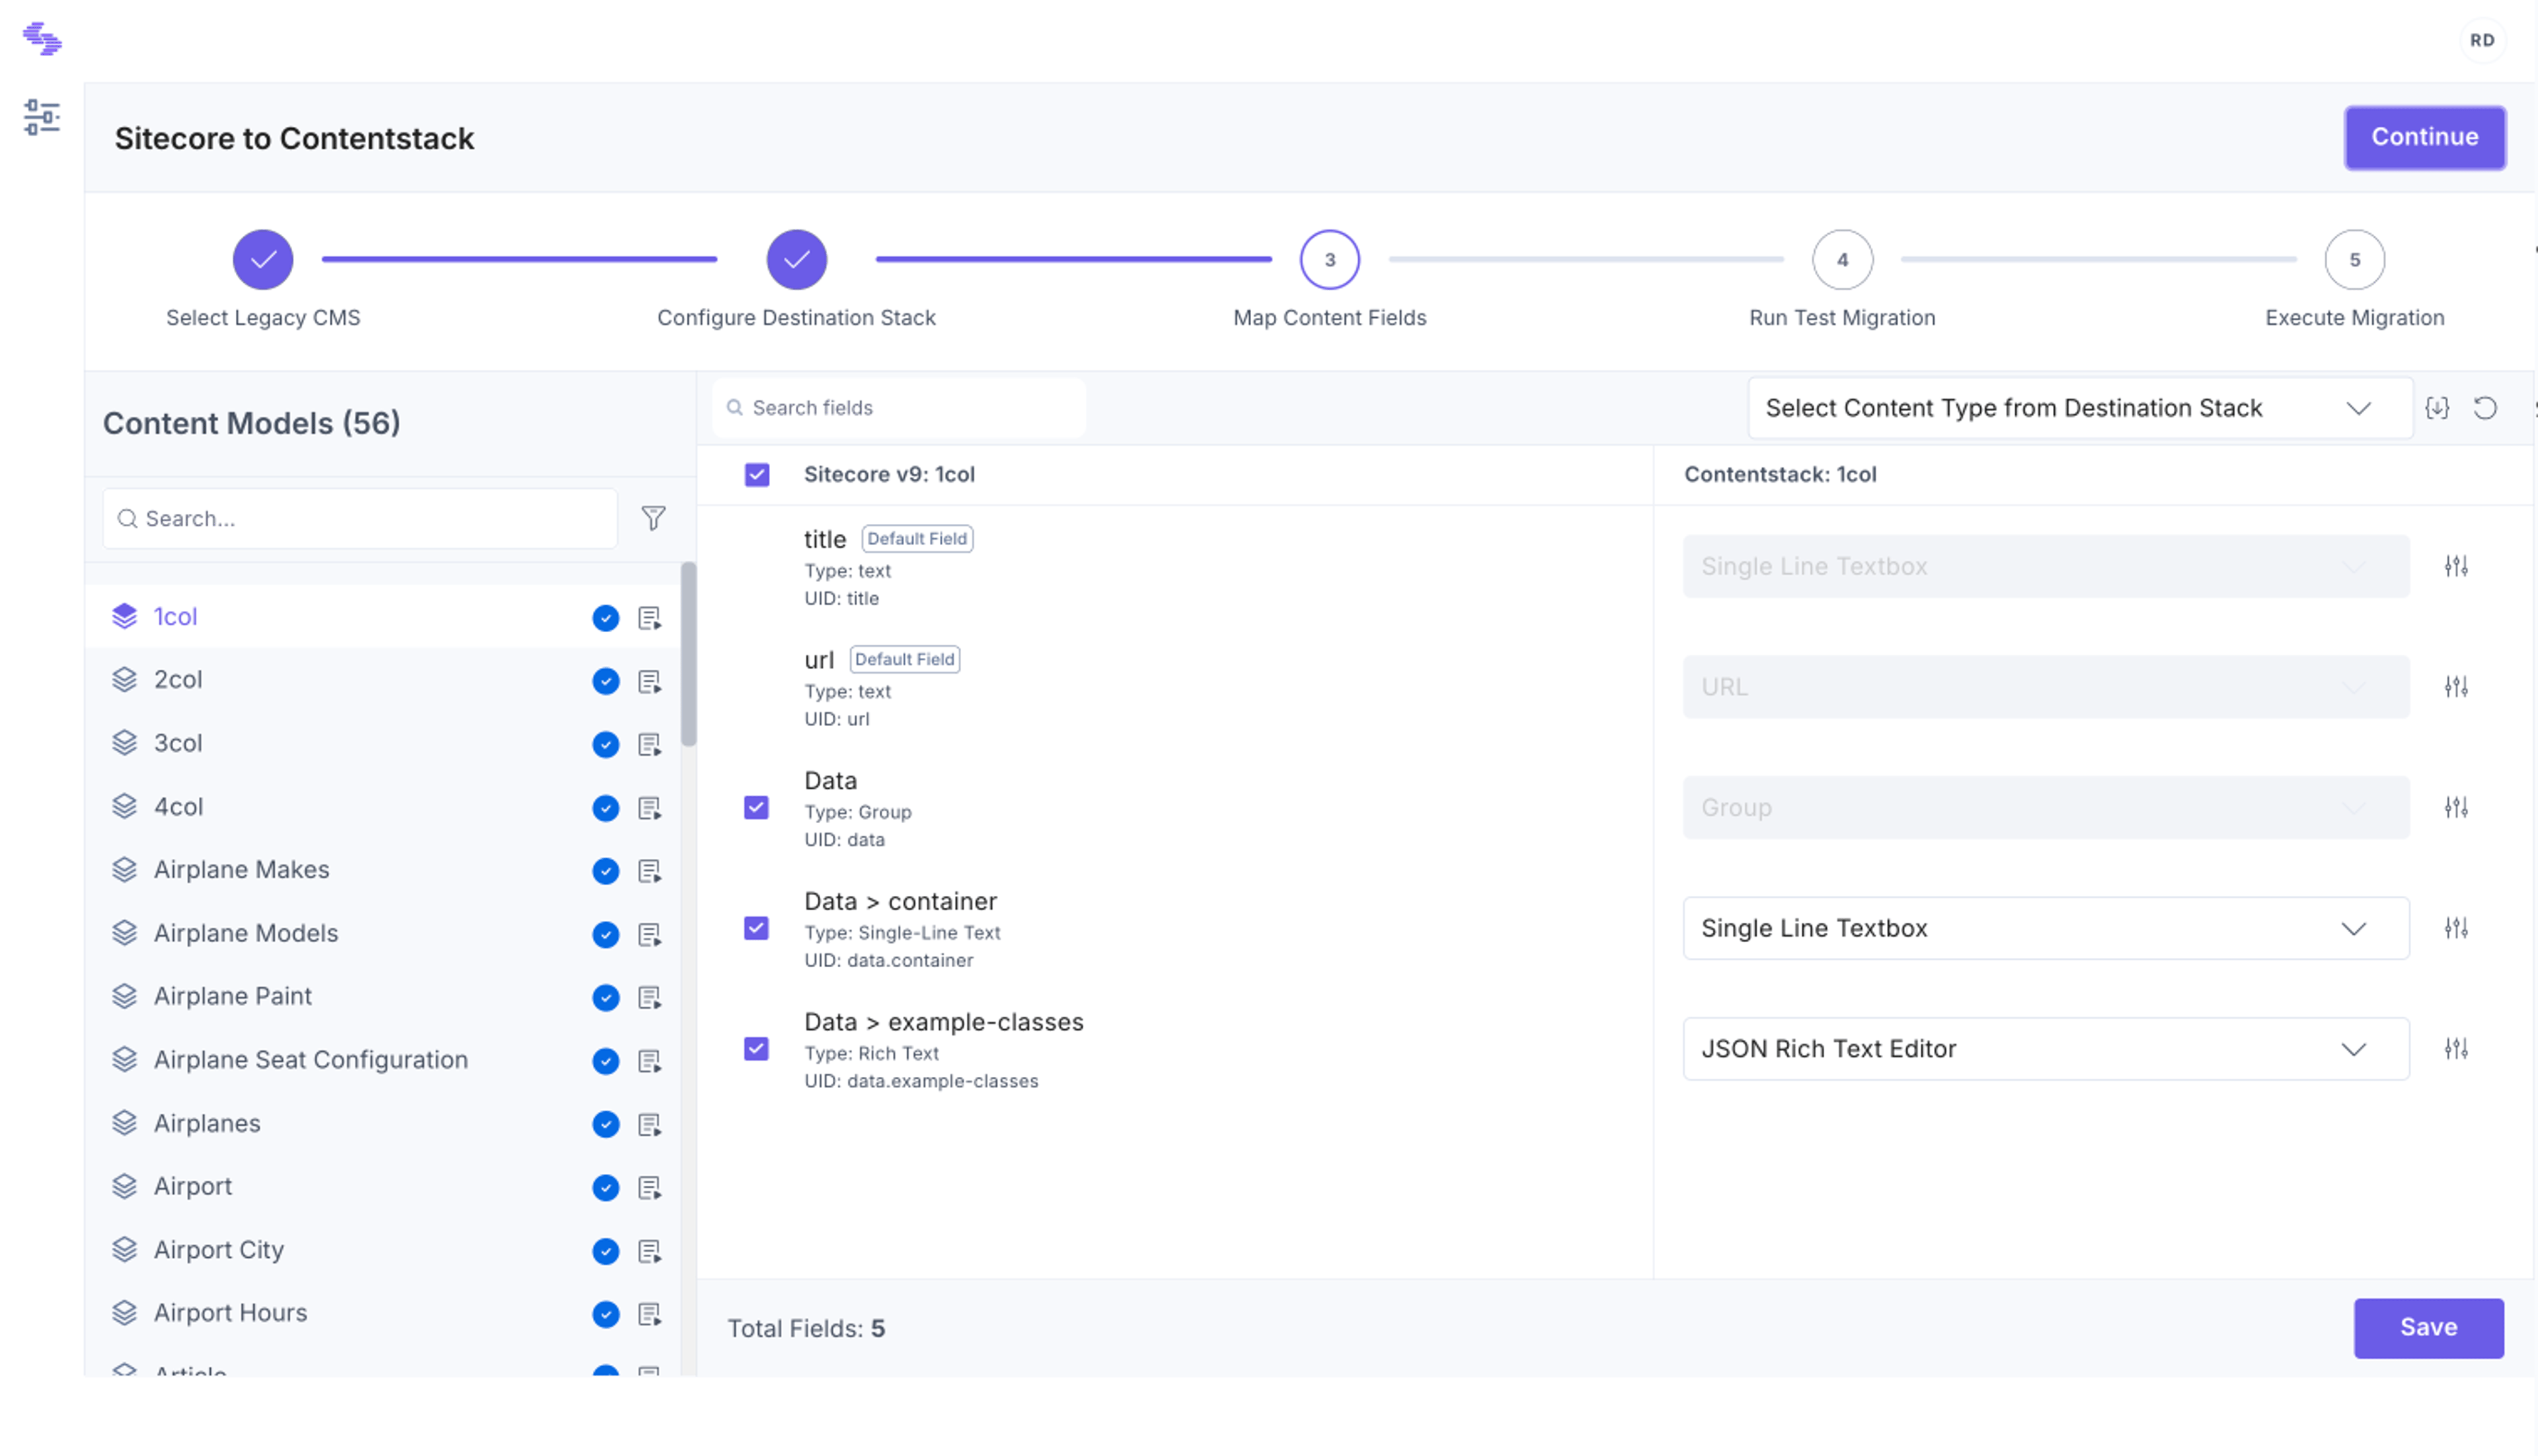Uncheck the Data group field checkbox

756,808
